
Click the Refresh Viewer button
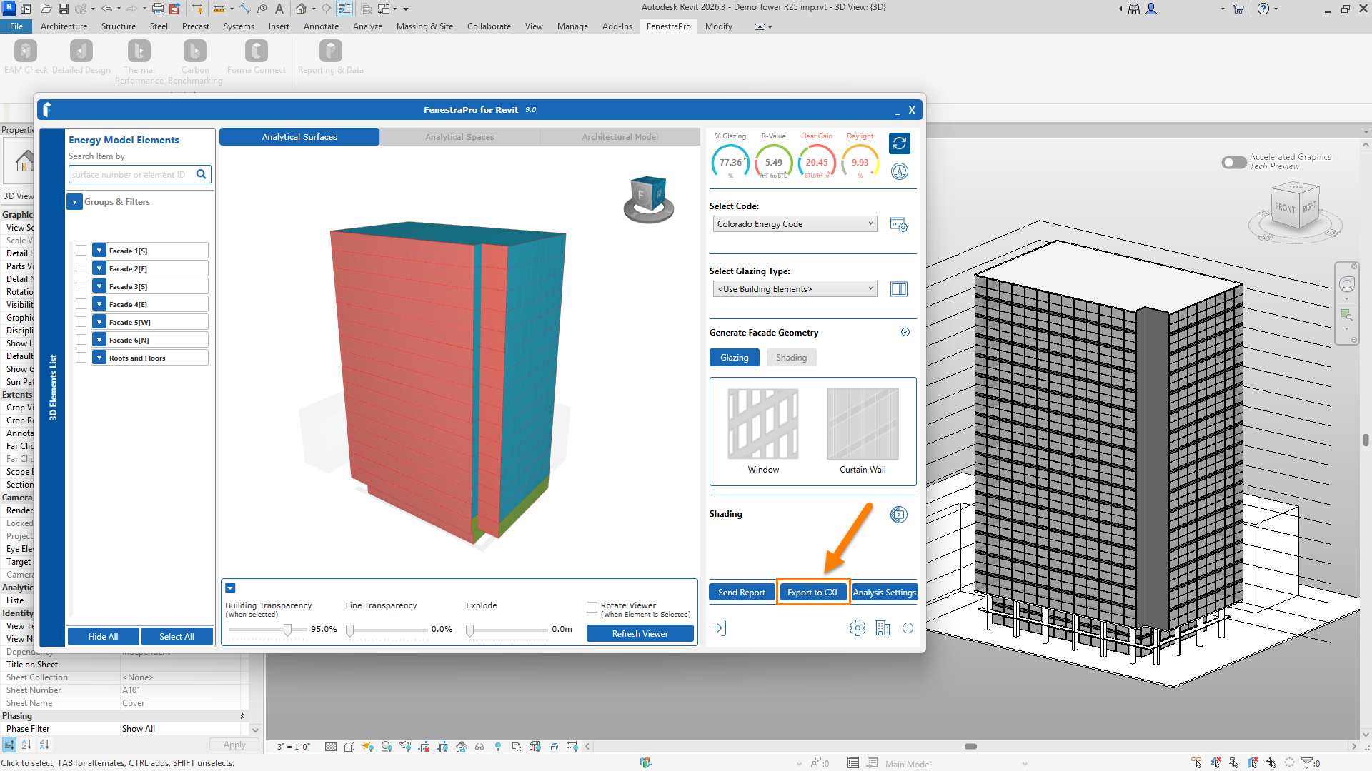click(640, 634)
